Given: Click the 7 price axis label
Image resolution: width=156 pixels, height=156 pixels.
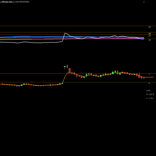Looking at the screenshot, I should [149, 75].
